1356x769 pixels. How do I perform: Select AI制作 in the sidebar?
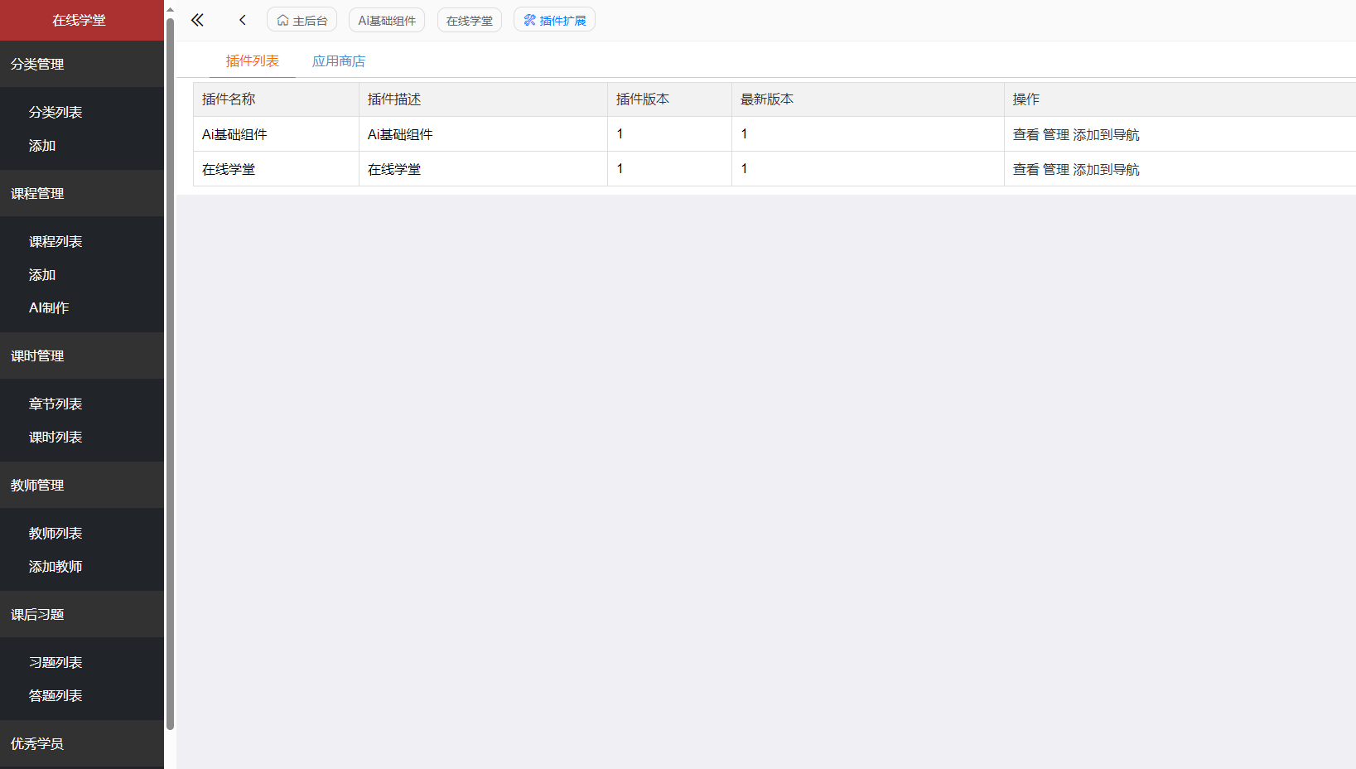click(48, 307)
